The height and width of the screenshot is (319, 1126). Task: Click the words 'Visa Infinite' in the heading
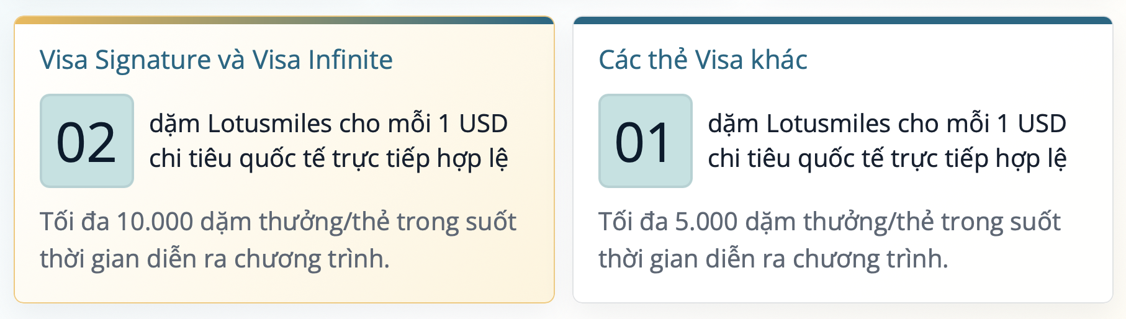click(x=323, y=60)
